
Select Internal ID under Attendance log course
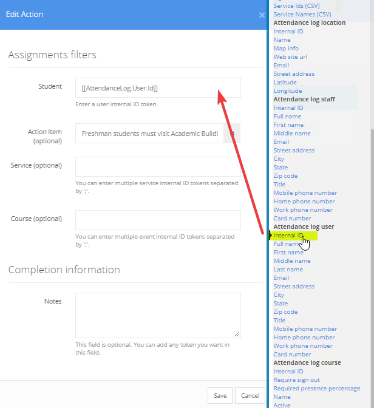pyautogui.click(x=288, y=372)
